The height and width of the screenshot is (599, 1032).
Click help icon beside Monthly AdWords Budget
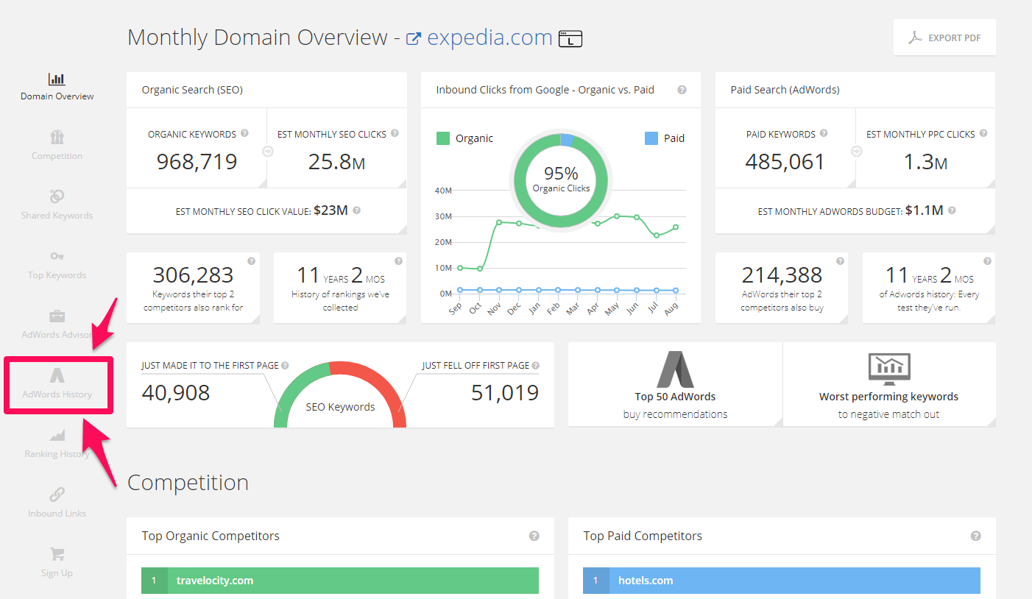pos(952,210)
